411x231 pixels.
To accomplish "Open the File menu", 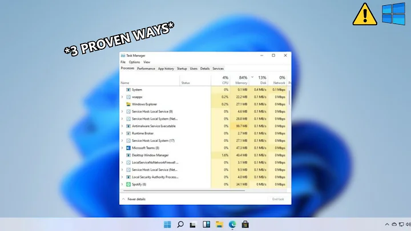I will click(123, 62).
